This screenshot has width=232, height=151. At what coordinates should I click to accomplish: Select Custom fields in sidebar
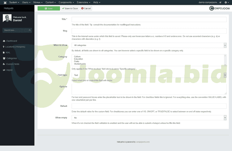(x=13, y=64)
